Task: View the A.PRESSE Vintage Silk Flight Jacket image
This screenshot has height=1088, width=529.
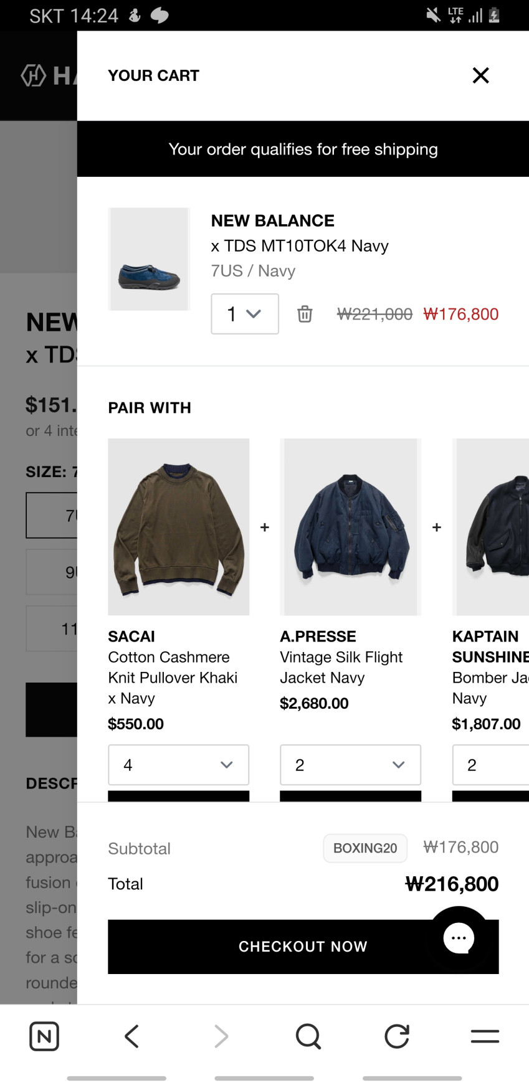Action: click(351, 527)
